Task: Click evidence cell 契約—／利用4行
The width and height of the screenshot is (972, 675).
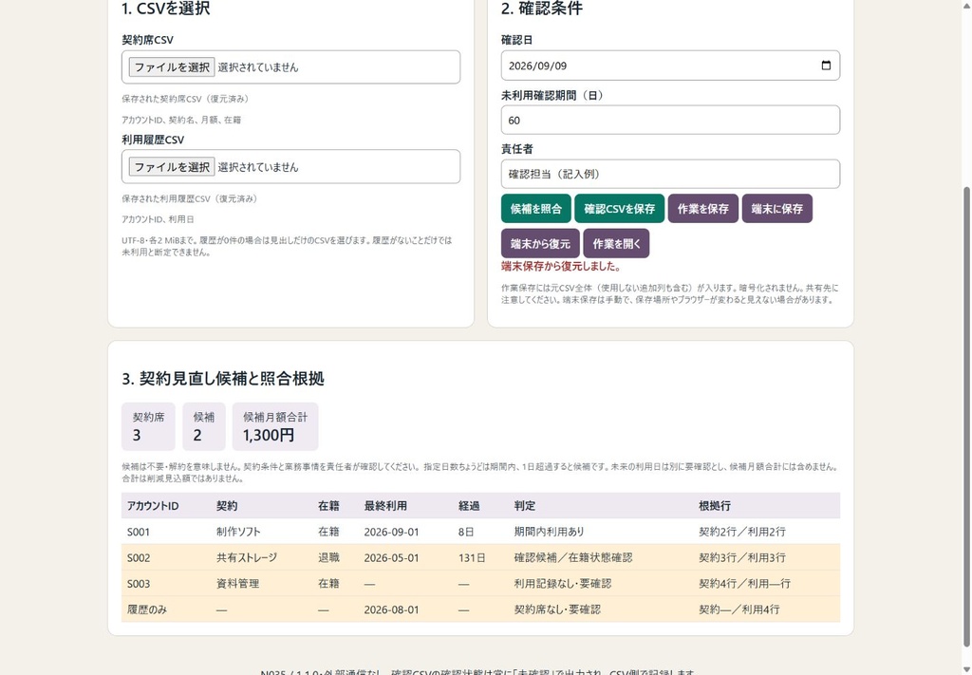Action: click(x=738, y=609)
